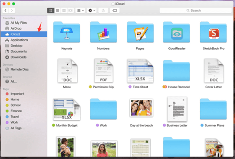This screenshot has height=159, width=235.
Task: Click the Monthly Budget file name
Action: pyautogui.click(x=67, y=126)
